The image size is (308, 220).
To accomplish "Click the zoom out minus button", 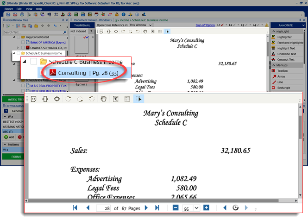I will point(176,208).
